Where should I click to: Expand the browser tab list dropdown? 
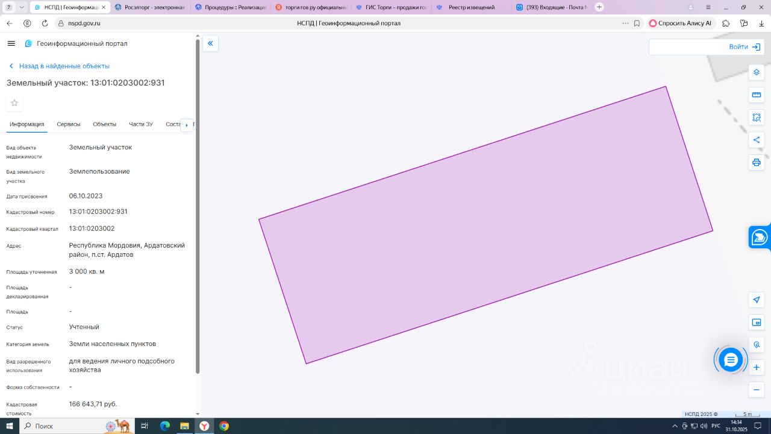[x=22, y=7]
